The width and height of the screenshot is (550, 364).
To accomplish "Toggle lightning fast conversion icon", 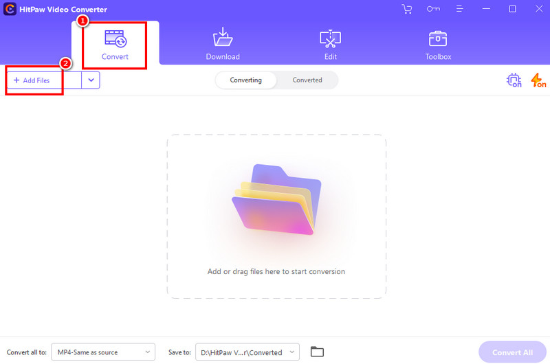I will pyautogui.click(x=538, y=80).
